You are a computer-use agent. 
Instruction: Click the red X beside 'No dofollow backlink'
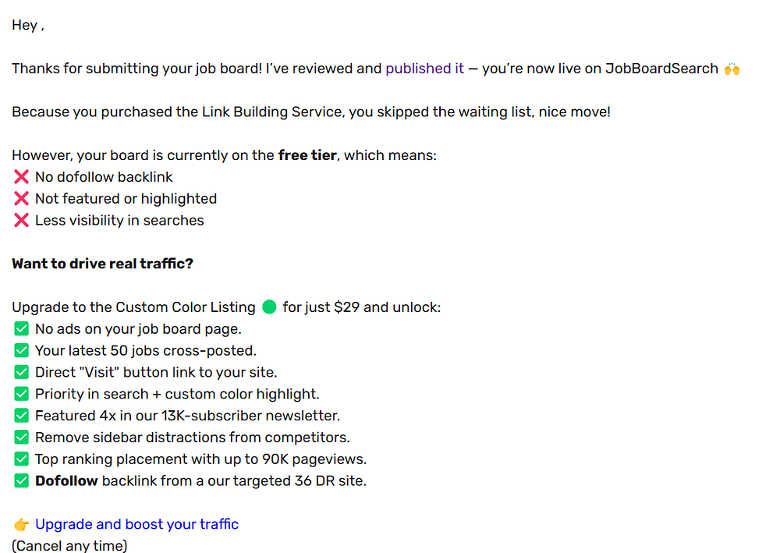point(21,177)
